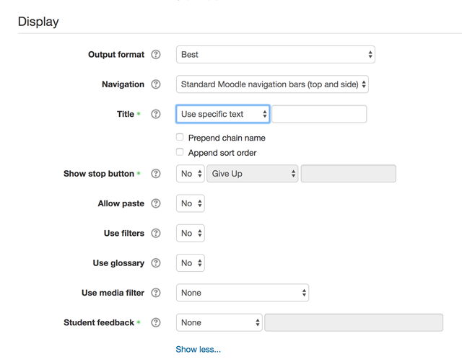Screen dimensions: 462x362
Task: Expand the Navigation dropdown
Action: point(272,84)
